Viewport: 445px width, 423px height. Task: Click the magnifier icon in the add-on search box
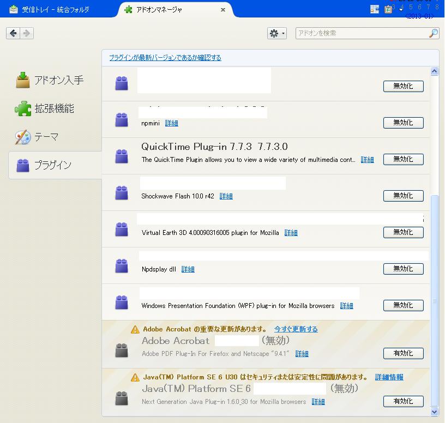coord(433,33)
